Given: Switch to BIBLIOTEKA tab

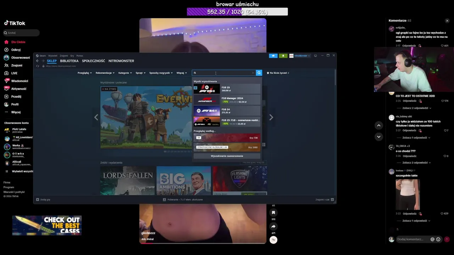Looking at the screenshot, I should (69, 61).
